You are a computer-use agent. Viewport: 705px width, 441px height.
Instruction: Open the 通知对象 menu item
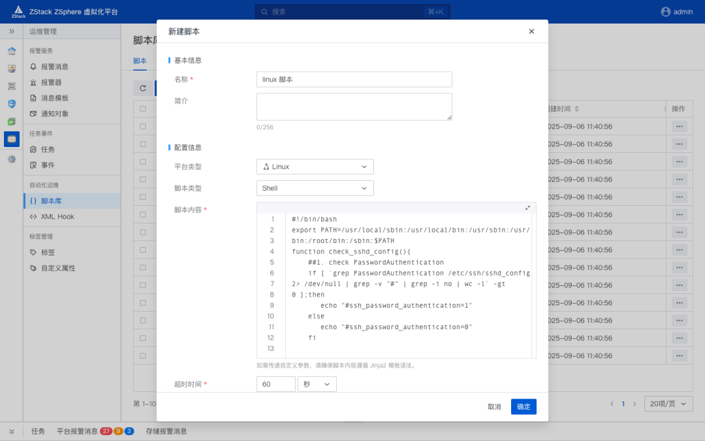click(x=55, y=114)
